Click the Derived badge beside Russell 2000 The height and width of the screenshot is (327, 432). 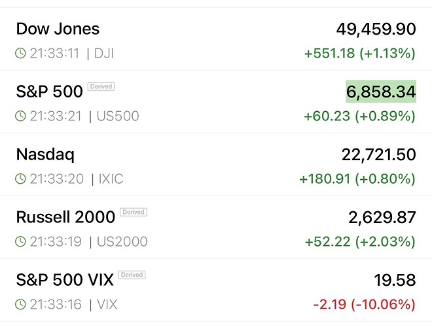(134, 213)
